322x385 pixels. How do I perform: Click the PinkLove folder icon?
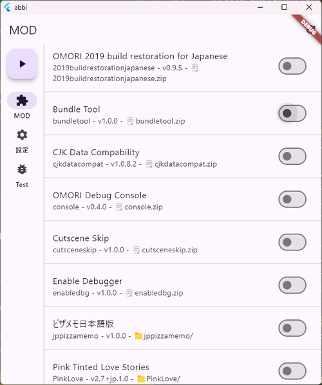tap(141, 379)
